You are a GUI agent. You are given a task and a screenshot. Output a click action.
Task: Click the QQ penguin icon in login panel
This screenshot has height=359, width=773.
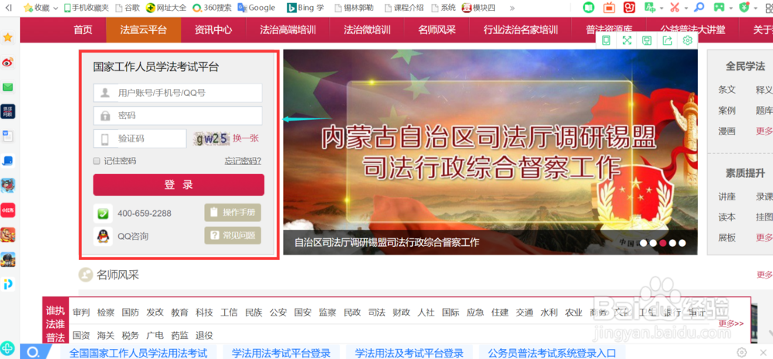click(103, 236)
